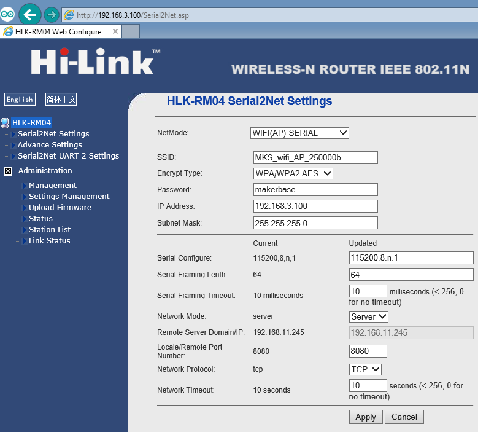
Task: Click arrow icon beside Link Status
Action: [25, 241]
